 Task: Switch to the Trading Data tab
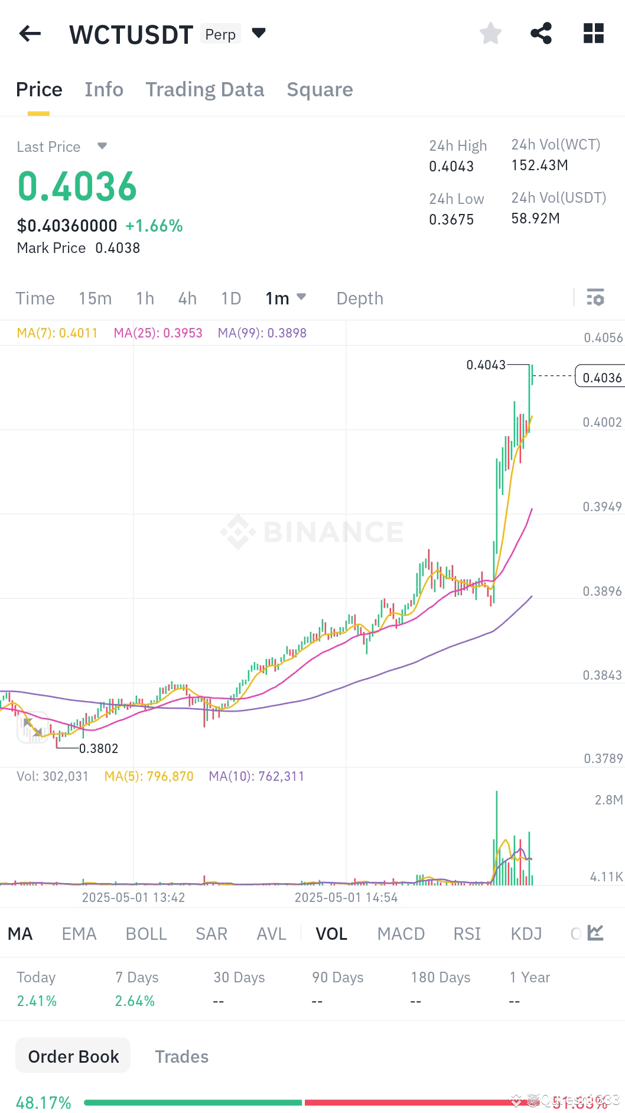click(x=205, y=89)
